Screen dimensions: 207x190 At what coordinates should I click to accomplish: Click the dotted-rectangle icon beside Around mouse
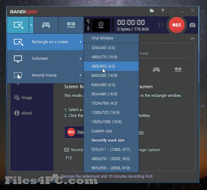tap(18, 75)
